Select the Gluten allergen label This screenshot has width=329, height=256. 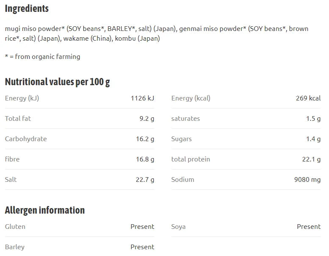tap(15, 227)
